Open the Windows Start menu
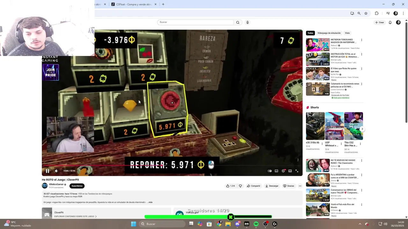Viewport: 408px width, 229px height. (x=134, y=224)
